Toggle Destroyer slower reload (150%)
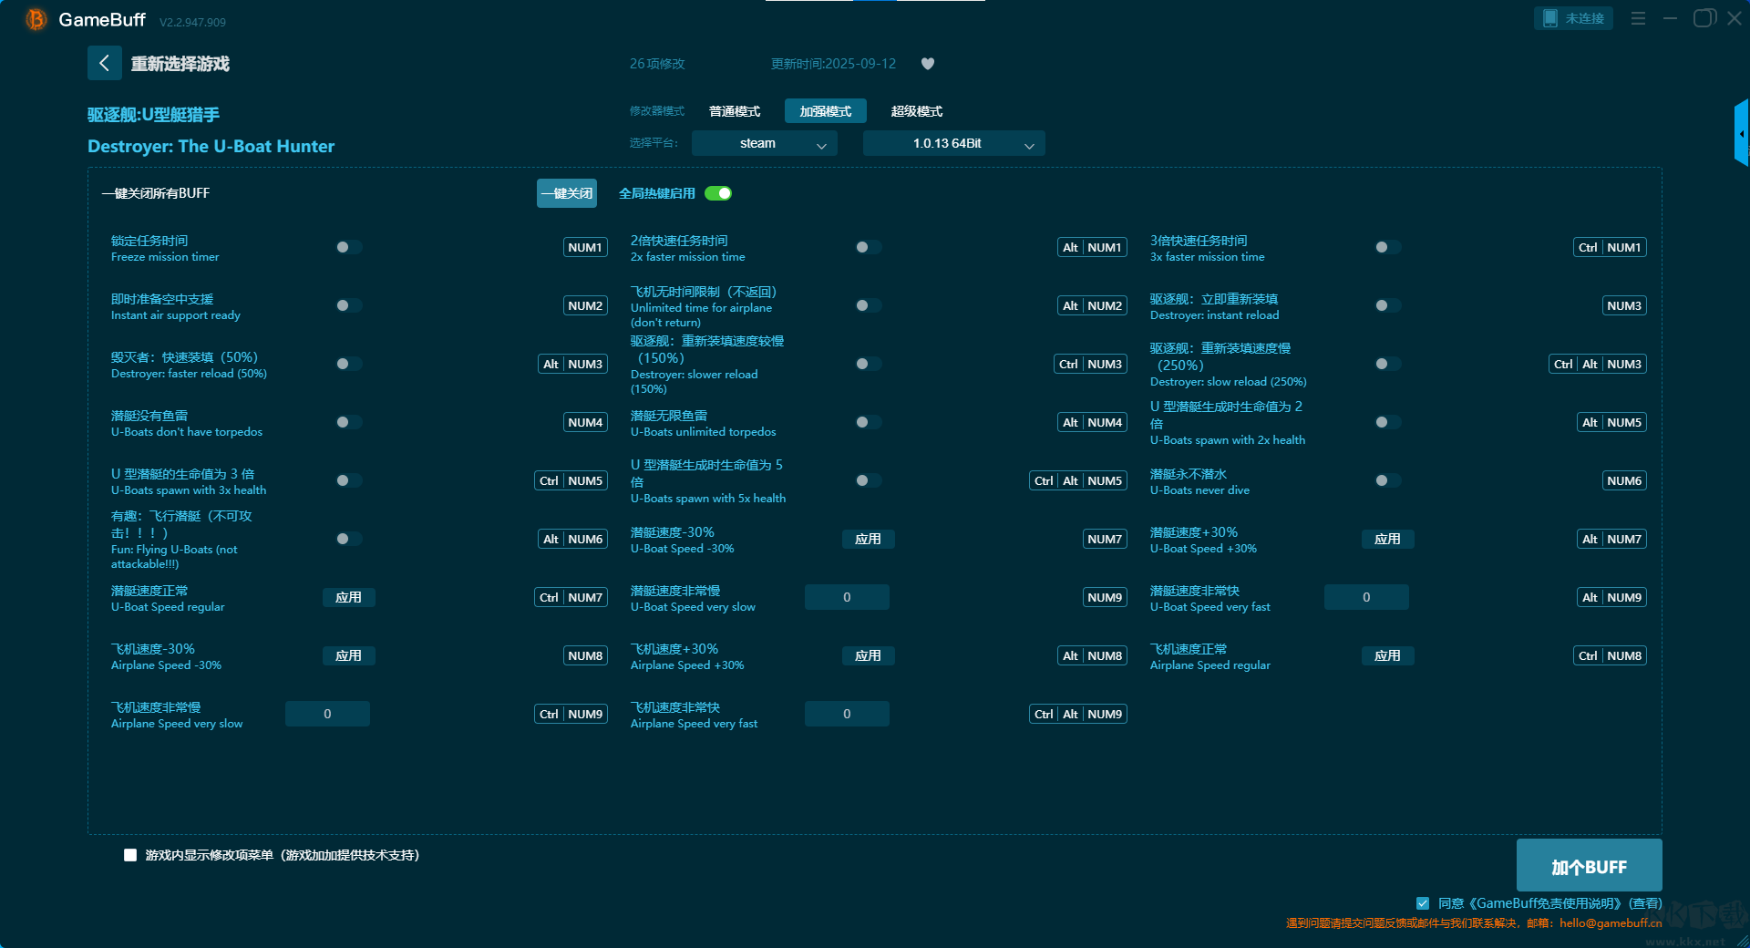1750x948 pixels. (x=869, y=364)
